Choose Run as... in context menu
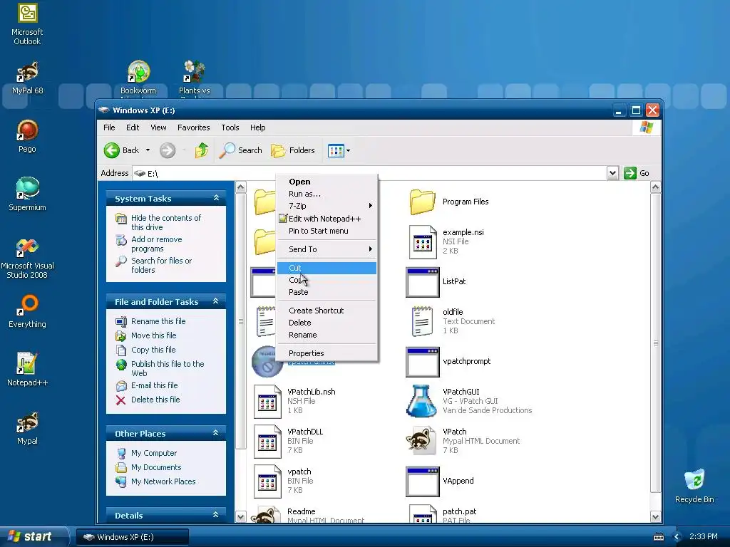Screen dimensions: 730x547 [x=327, y=194]
